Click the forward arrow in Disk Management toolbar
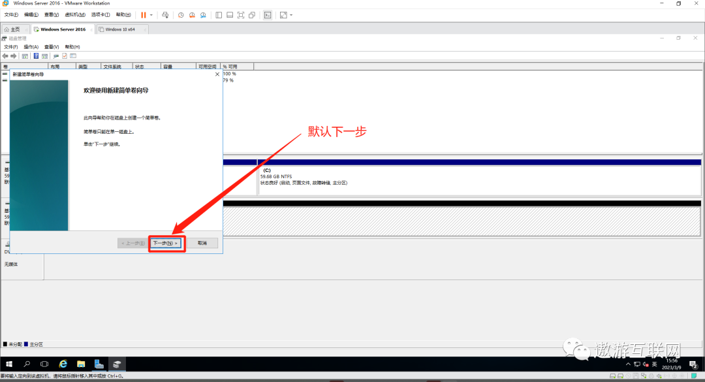 14,56
